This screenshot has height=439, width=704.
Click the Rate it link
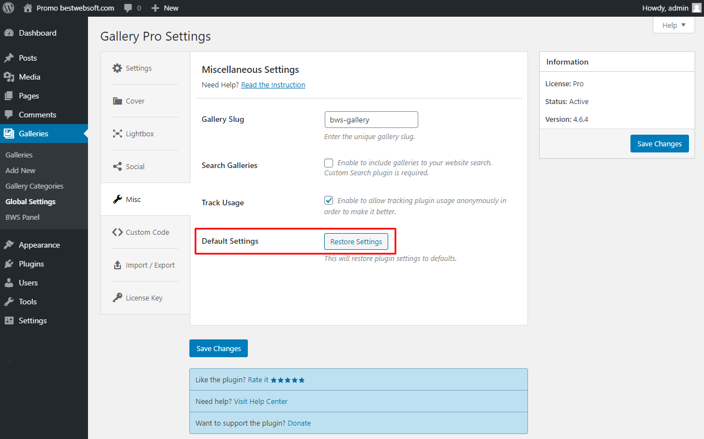click(258, 380)
